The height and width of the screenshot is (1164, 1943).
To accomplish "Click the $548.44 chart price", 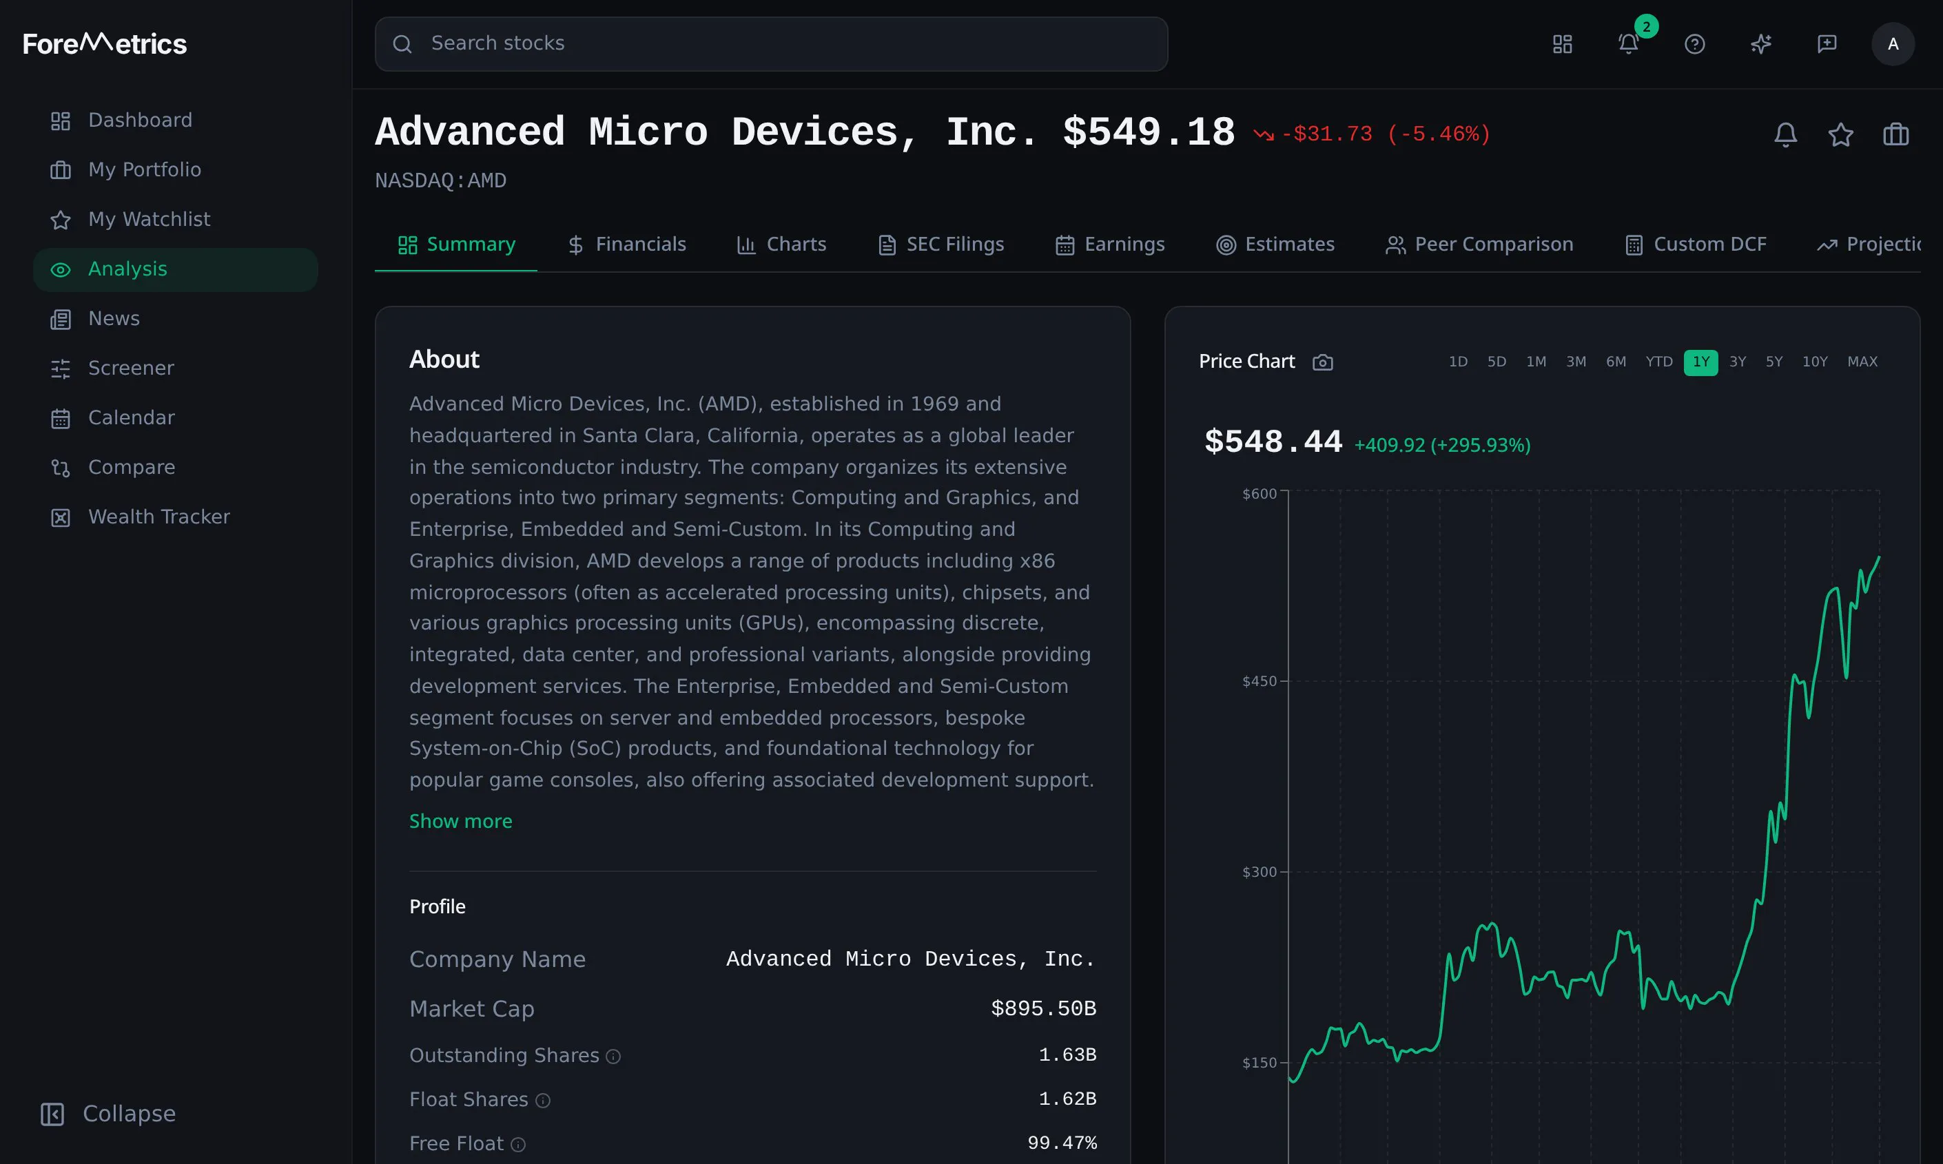I will tap(1273, 442).
